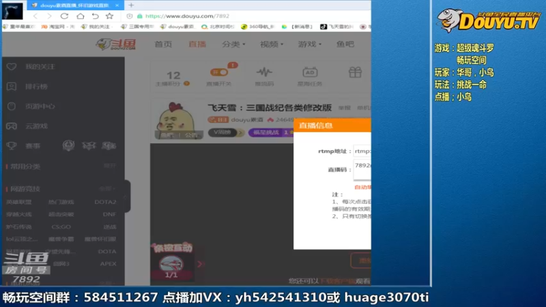Click the third esports emblem beside 赛事
This screenshot has height=307, width=546.
coord(109,145)
